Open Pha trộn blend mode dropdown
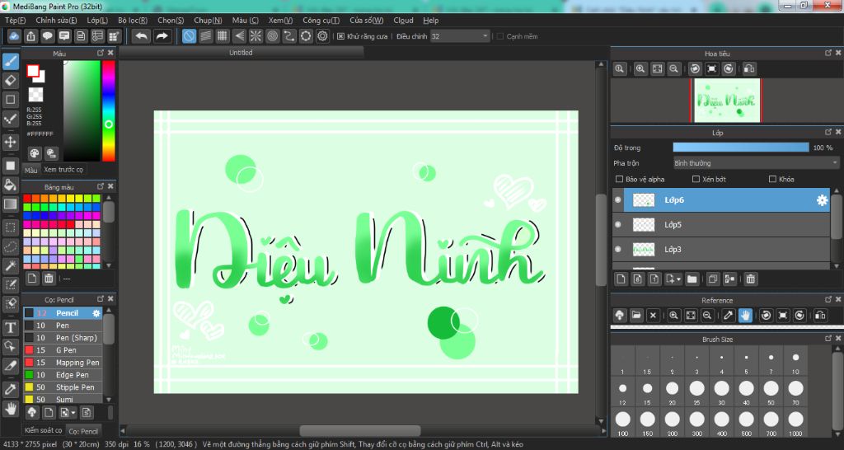 (756, 163)
